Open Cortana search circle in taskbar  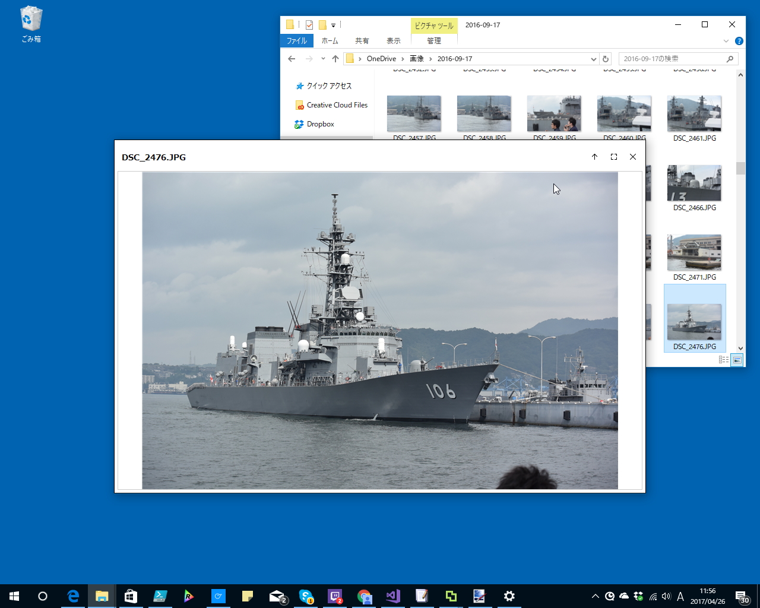click(43, 596)
